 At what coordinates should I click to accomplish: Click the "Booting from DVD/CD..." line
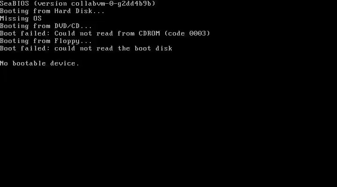pos(46,26)
